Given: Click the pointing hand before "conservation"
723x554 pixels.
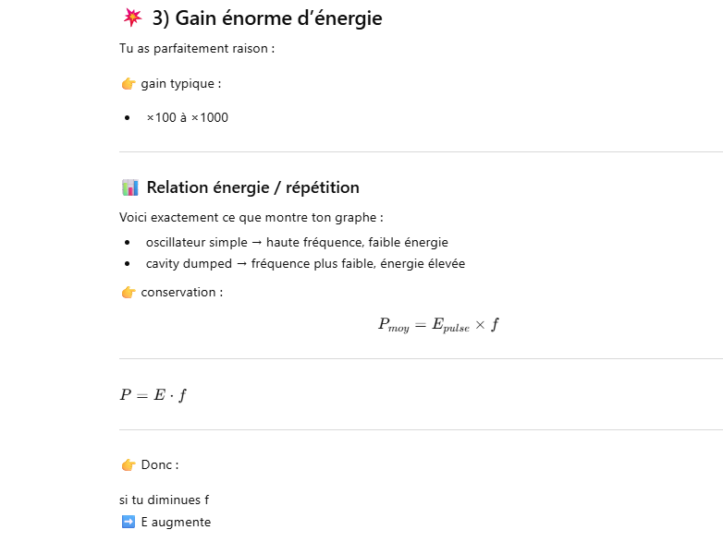Looking at the screenshot, I should tap(129, 293).
